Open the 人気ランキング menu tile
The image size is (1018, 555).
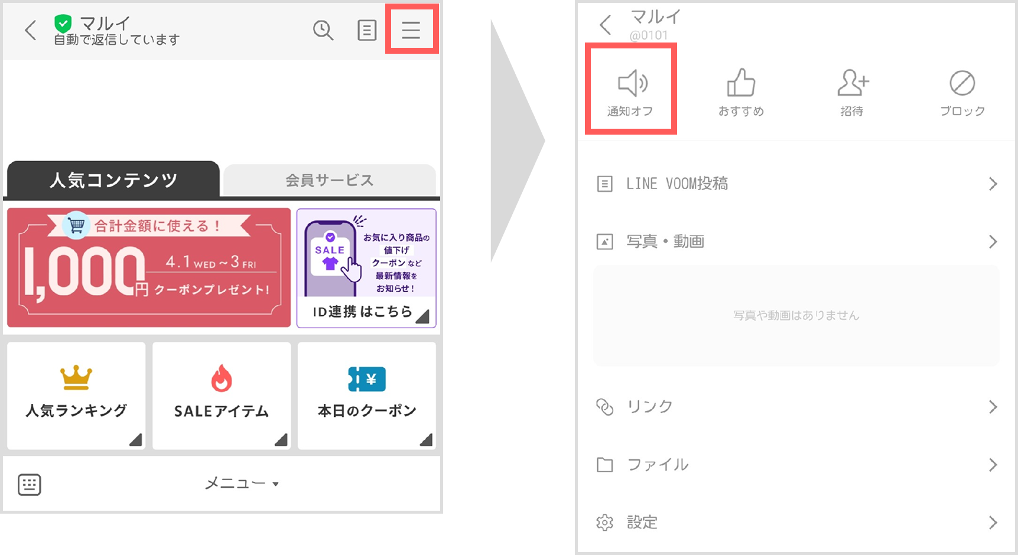tap(76, 396)
